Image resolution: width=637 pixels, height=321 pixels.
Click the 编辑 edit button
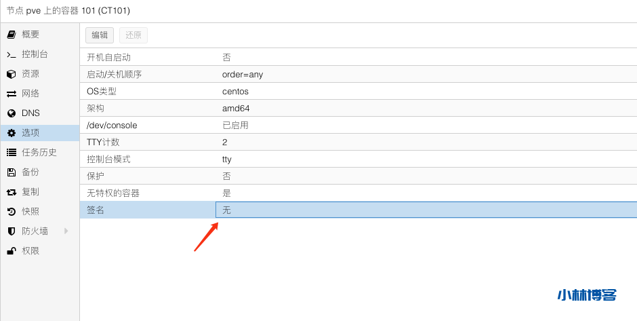tap(100, 36)
